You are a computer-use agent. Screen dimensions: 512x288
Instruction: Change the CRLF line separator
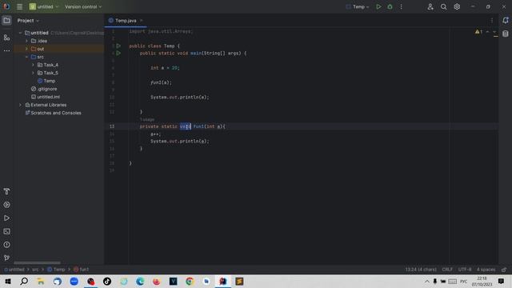click(x=447, y=270)
